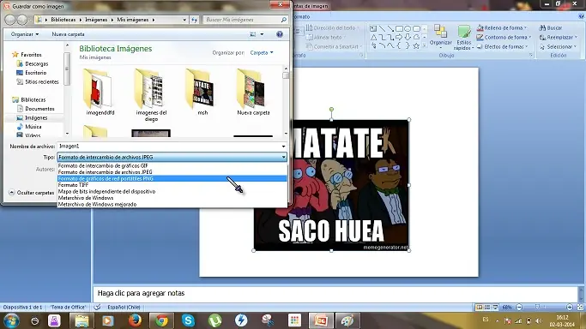The height and width of the screenshot is (329, 586).
Task: Choose Mapa de bits independiente del dispositivo
Action: tap(172, 191)
